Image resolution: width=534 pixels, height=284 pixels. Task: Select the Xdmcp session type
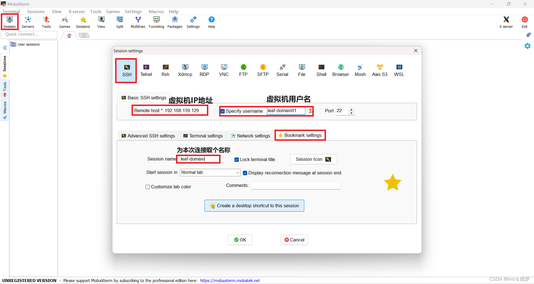[x=185, y=71]
